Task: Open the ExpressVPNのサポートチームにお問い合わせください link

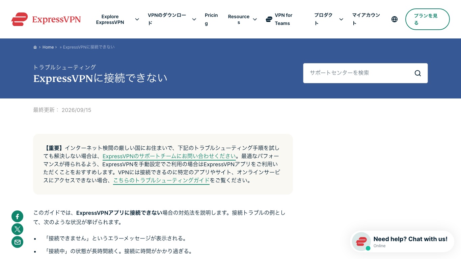Action: click(169, 156)
